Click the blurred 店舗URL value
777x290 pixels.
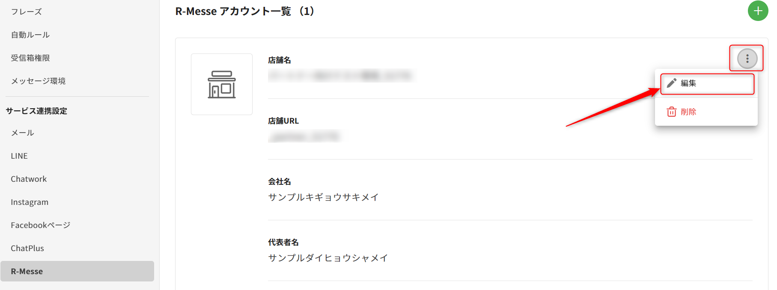coord(304,137)
